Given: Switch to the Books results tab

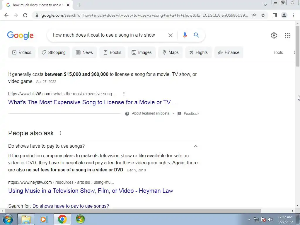Looking at the screenshot, I should [112, 52].
